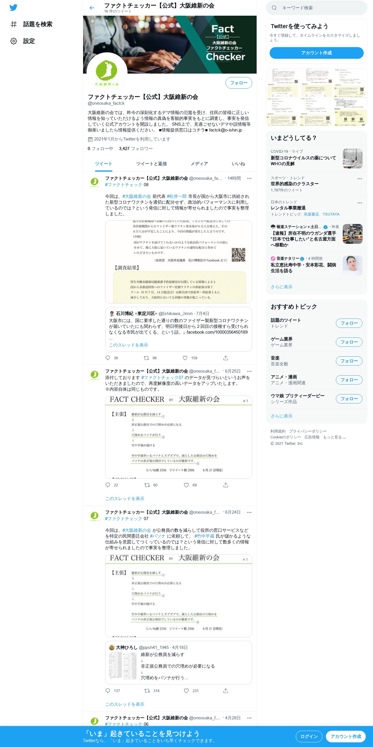373x747 pixels.
Task: Retweet the tweet with 60 retweets
Action: click(147, 485)
